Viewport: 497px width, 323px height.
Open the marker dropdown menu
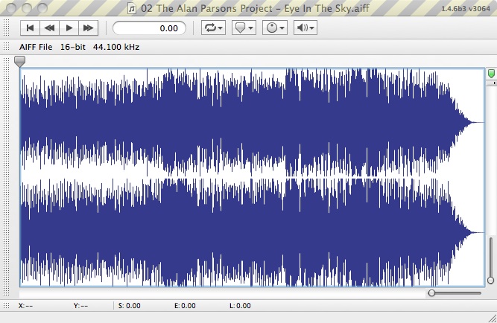pos(244,28)
